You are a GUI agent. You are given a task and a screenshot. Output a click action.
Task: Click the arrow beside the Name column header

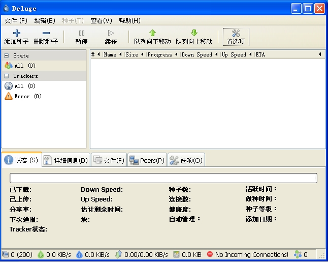pyautogui.click(x=120, y=54)
